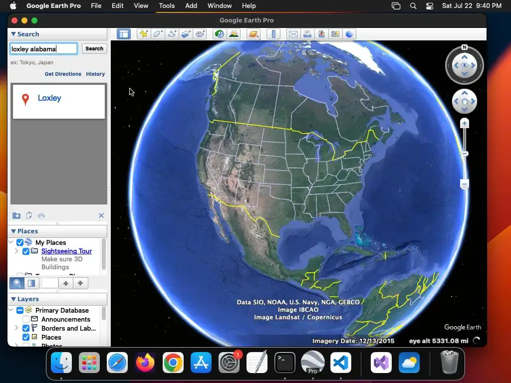Screen dimensions: 511x383
Task: Collapse the Places panel
Action: click(13, 231)
